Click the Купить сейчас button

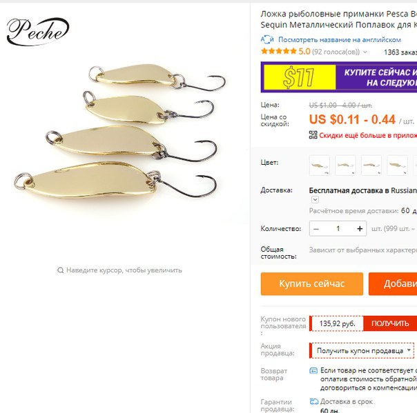[x=311, y=283]
